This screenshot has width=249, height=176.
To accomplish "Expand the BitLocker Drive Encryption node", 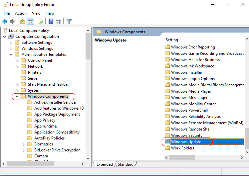I will (x=24, y=150).
